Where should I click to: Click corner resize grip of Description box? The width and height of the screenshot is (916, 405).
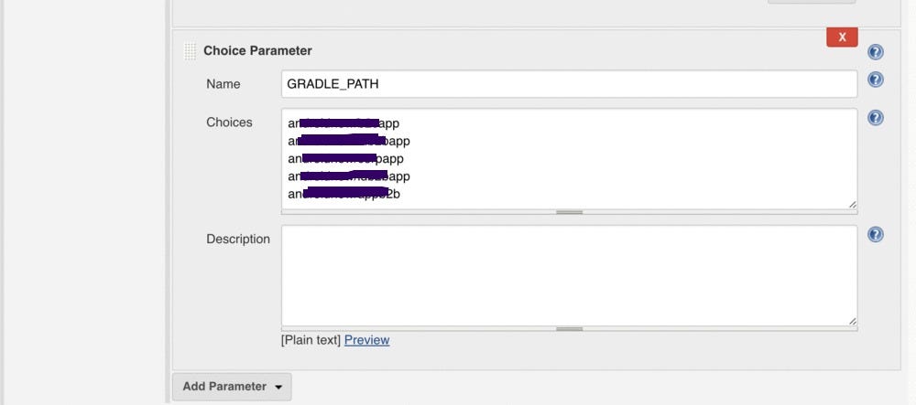(x=852, y=321)
